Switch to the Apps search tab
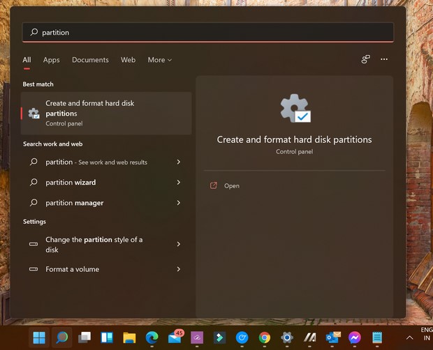Viewport: 433px width, 350px height. [51, 60]
